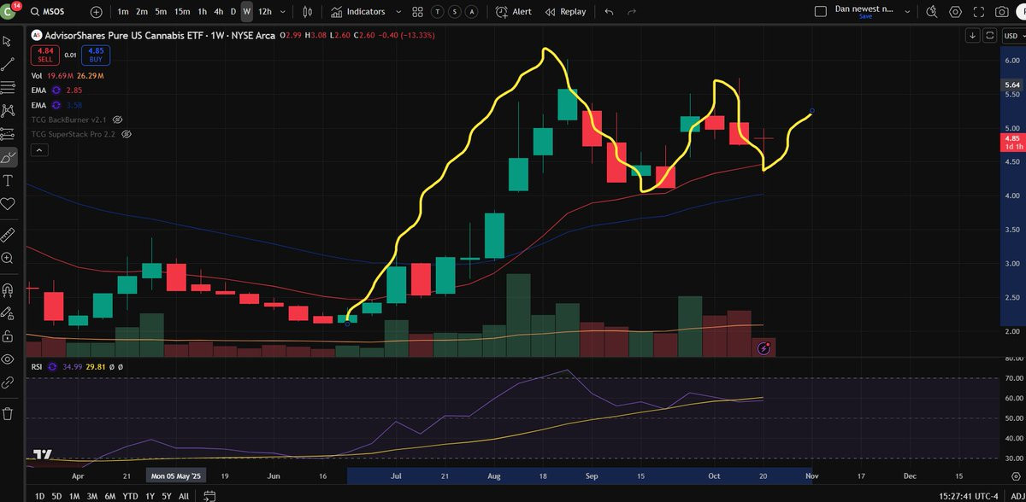Select the brush drawing tool
The image size is (1026, 502).
point(9,157)
